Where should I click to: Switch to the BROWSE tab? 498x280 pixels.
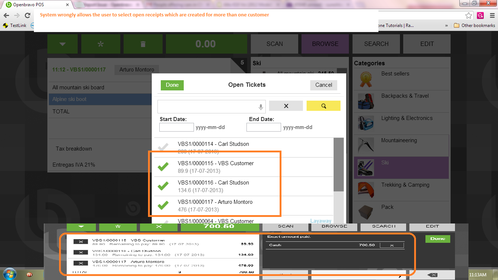[x=325, y=44]
